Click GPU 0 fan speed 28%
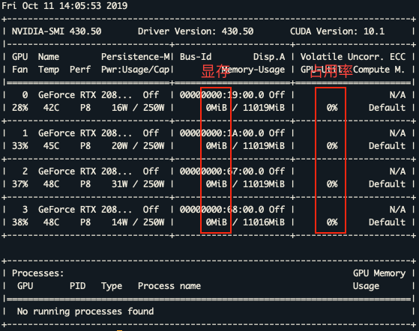Image resolution: width=419 pixels, height=331 pixels. [x=20, y=108]
